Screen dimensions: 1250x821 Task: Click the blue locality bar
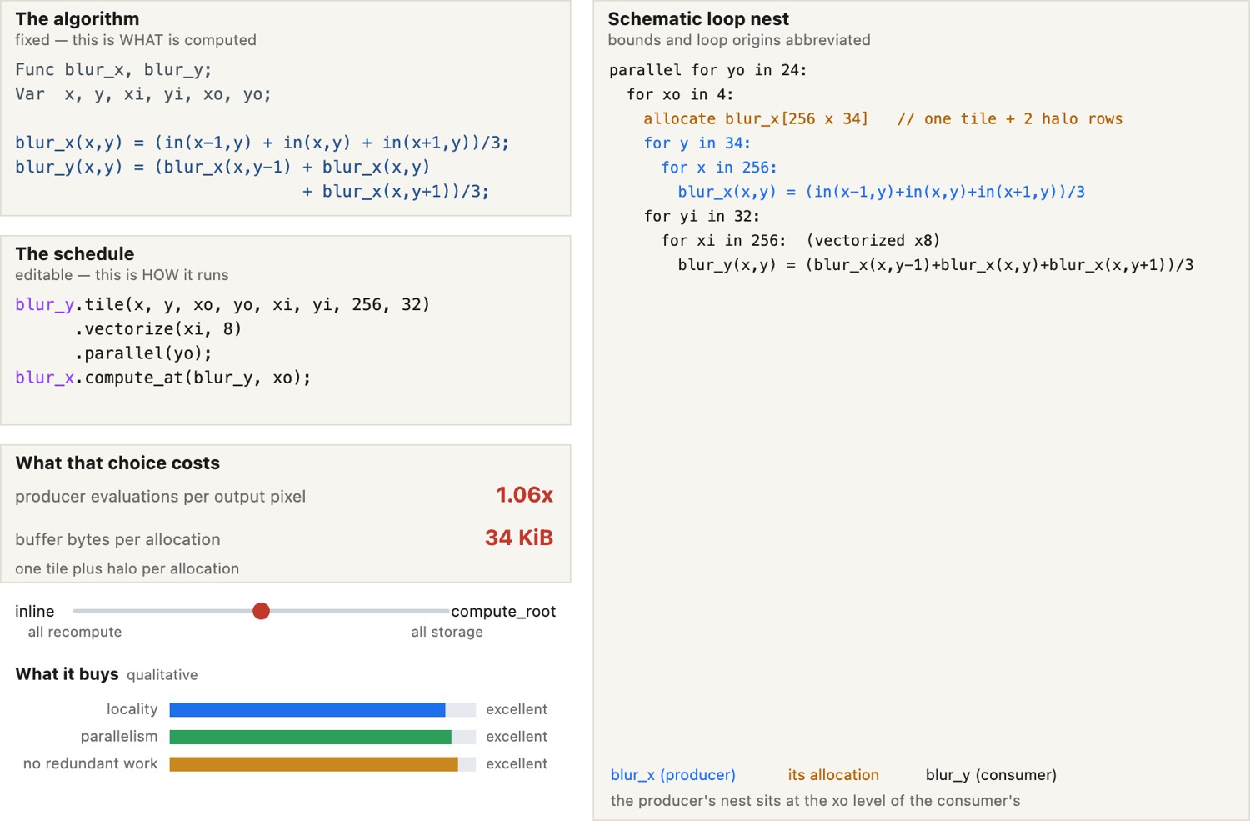tap(307, 709)
